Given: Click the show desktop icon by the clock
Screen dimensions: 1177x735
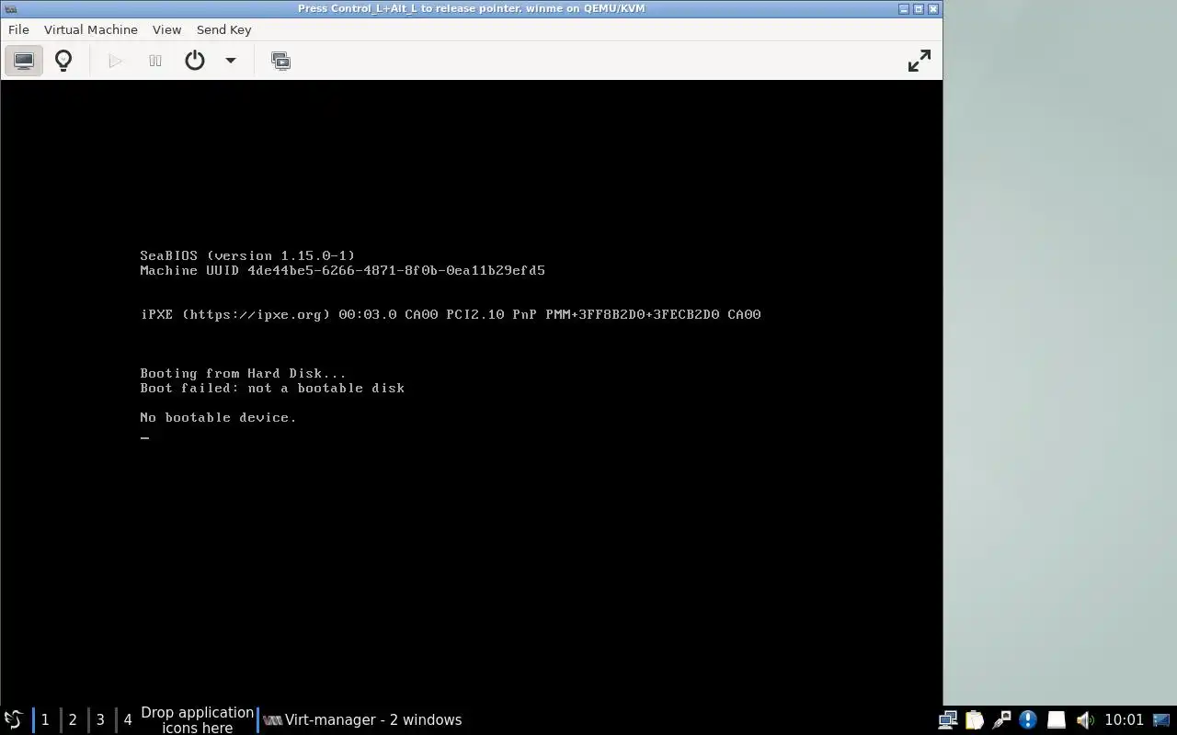Looking at the screenshot, I should coord(1160,719).
